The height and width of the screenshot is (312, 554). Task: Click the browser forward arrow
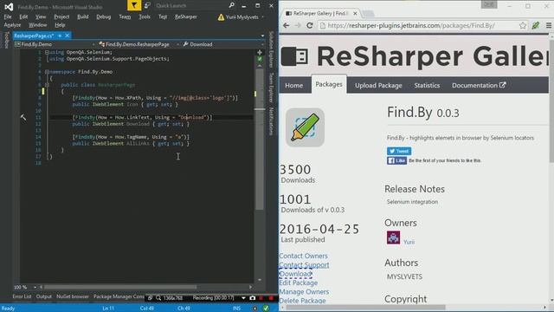click(x=298, y=25)
